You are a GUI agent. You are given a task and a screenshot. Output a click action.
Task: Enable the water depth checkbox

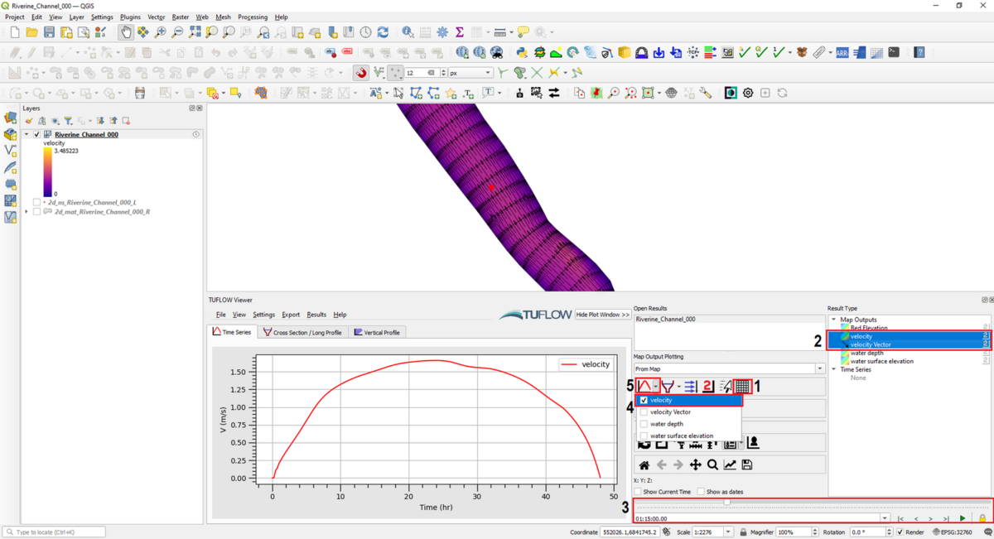tap(644, 424)
